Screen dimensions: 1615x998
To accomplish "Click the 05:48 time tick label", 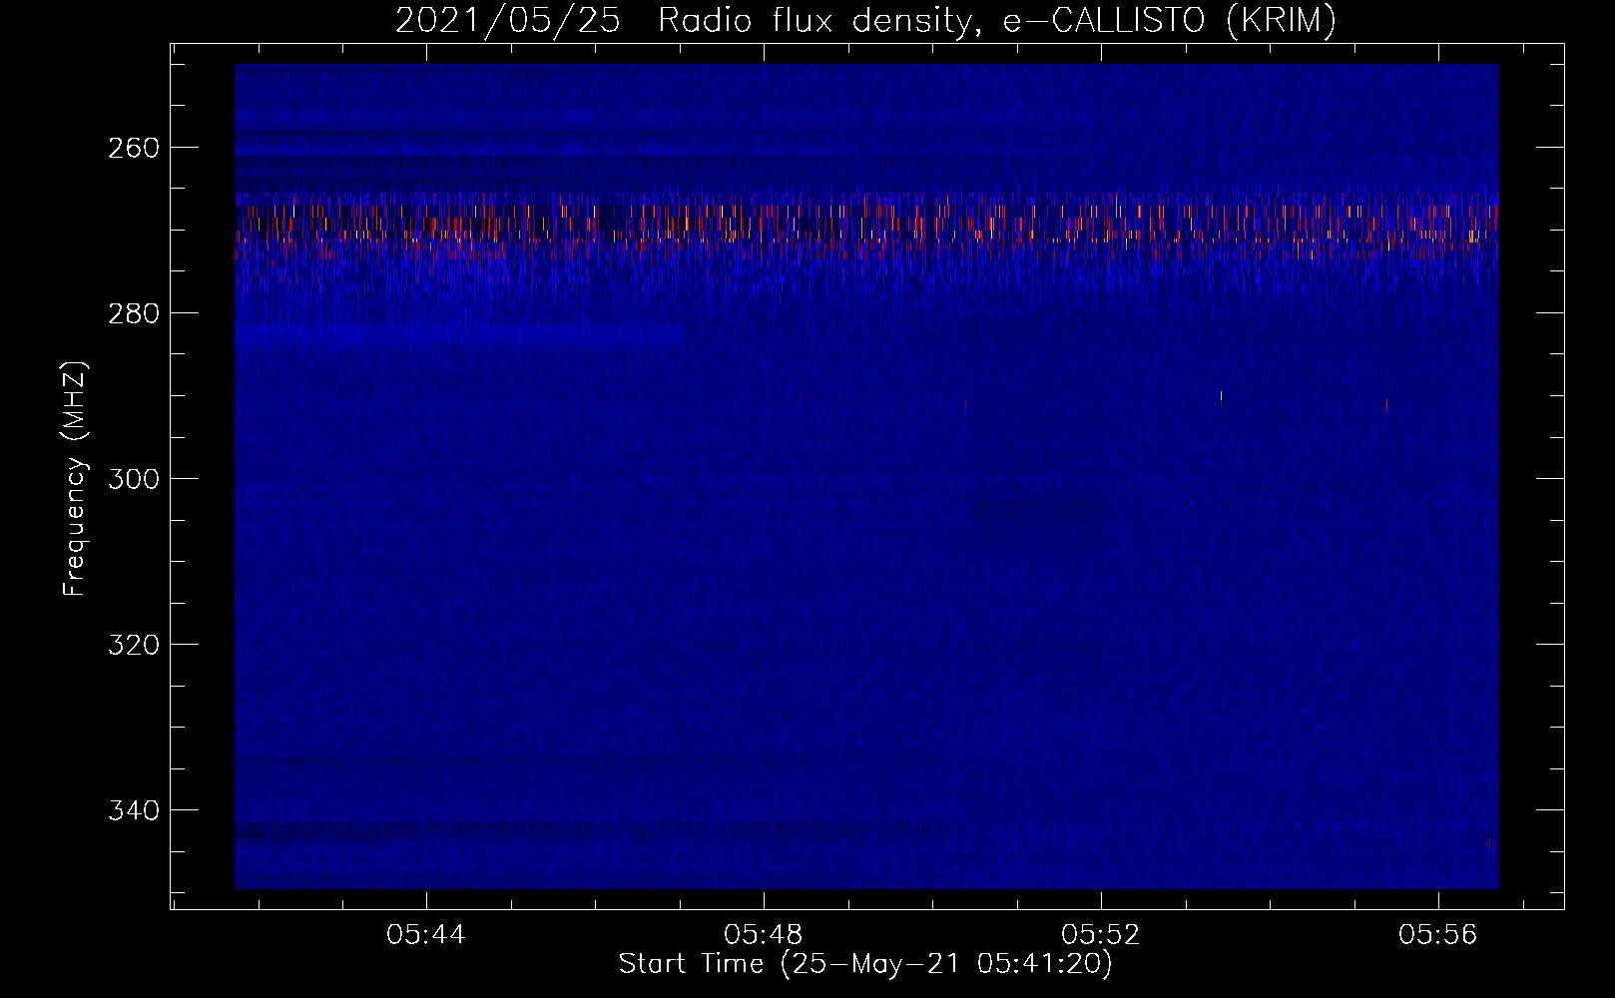I will (x=765, y=935).
